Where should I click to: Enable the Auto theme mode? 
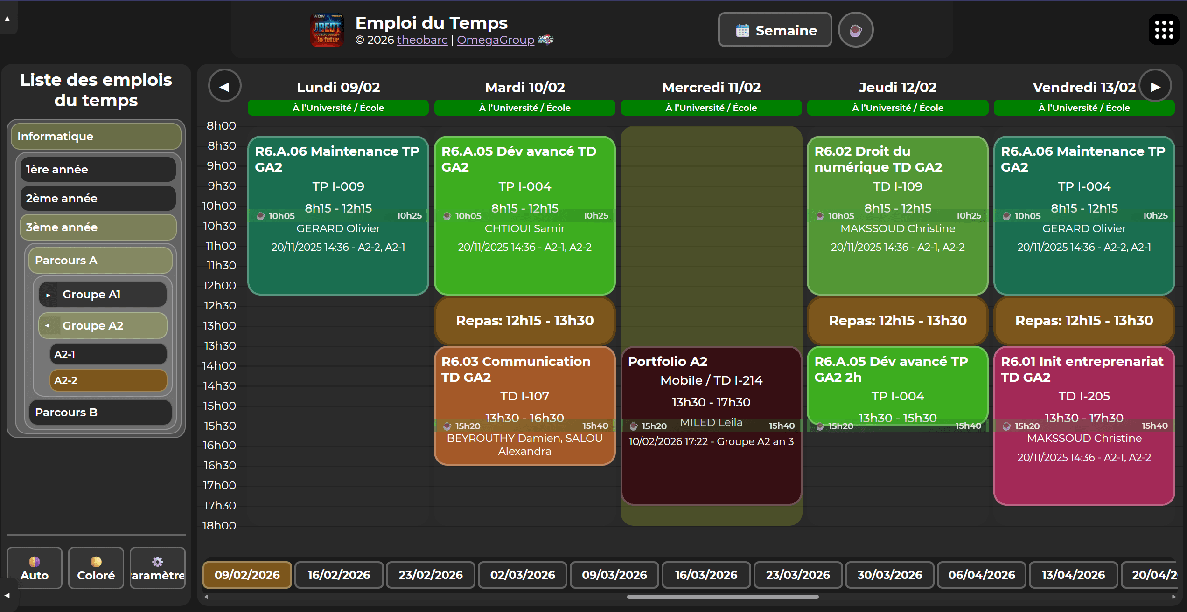click(x=35, y=568)
